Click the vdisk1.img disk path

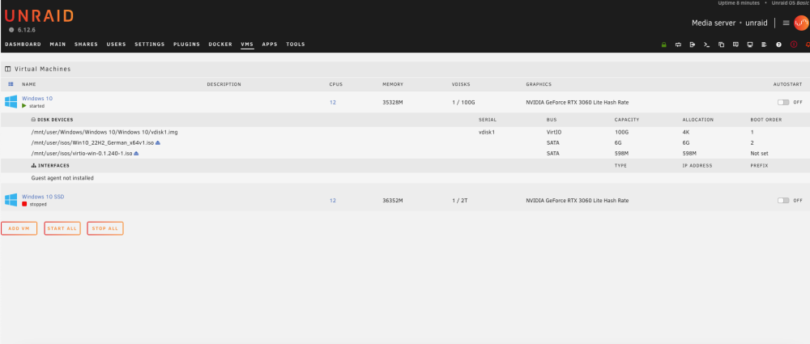104,132
